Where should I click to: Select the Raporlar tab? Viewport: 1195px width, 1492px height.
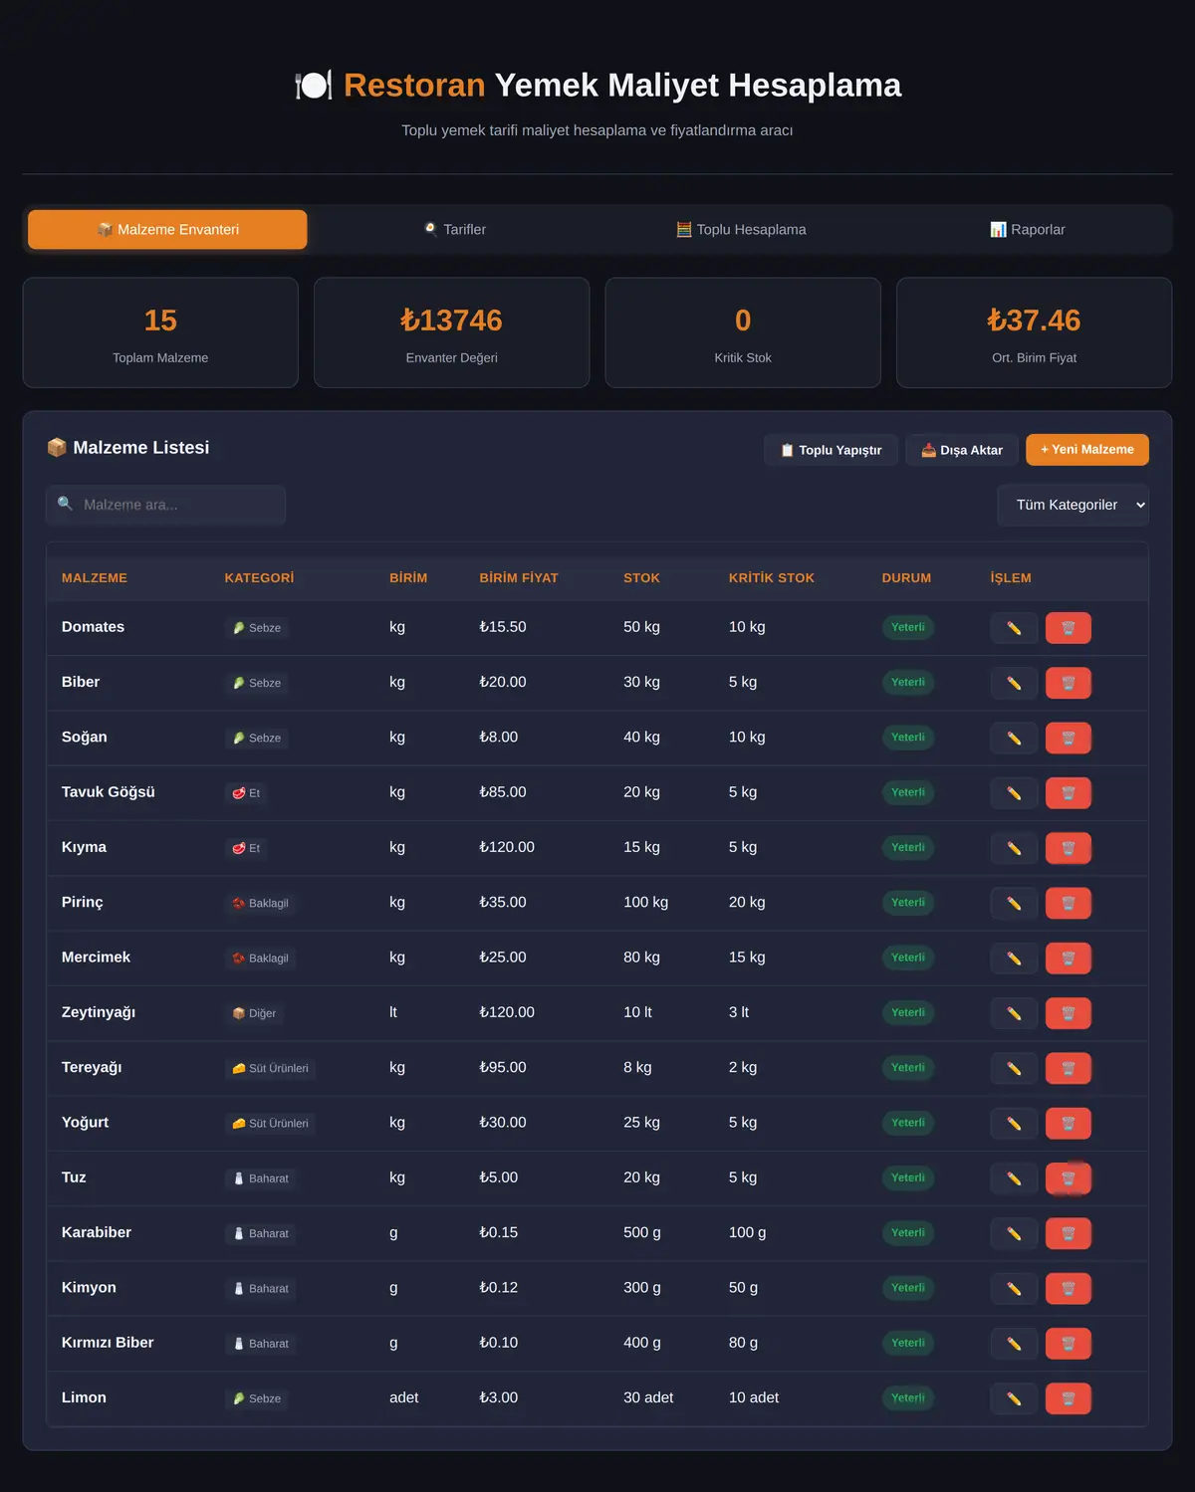click(1028, 229)
